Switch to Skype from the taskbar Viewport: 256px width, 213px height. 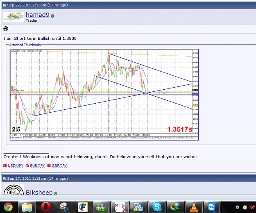pyautogui.click(x=157, y=207)
